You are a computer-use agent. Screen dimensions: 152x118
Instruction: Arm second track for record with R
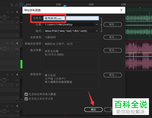17,43
